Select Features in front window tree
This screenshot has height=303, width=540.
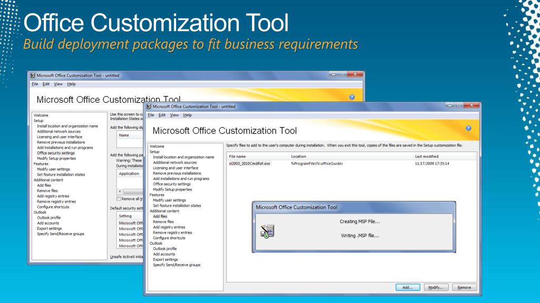click(x=157, y=195)
